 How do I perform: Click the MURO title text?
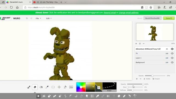[x=17, y=18]
